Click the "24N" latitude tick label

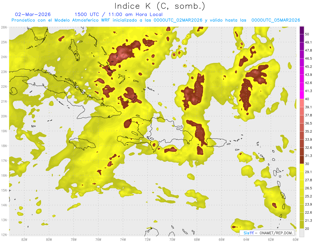(4, 57)
